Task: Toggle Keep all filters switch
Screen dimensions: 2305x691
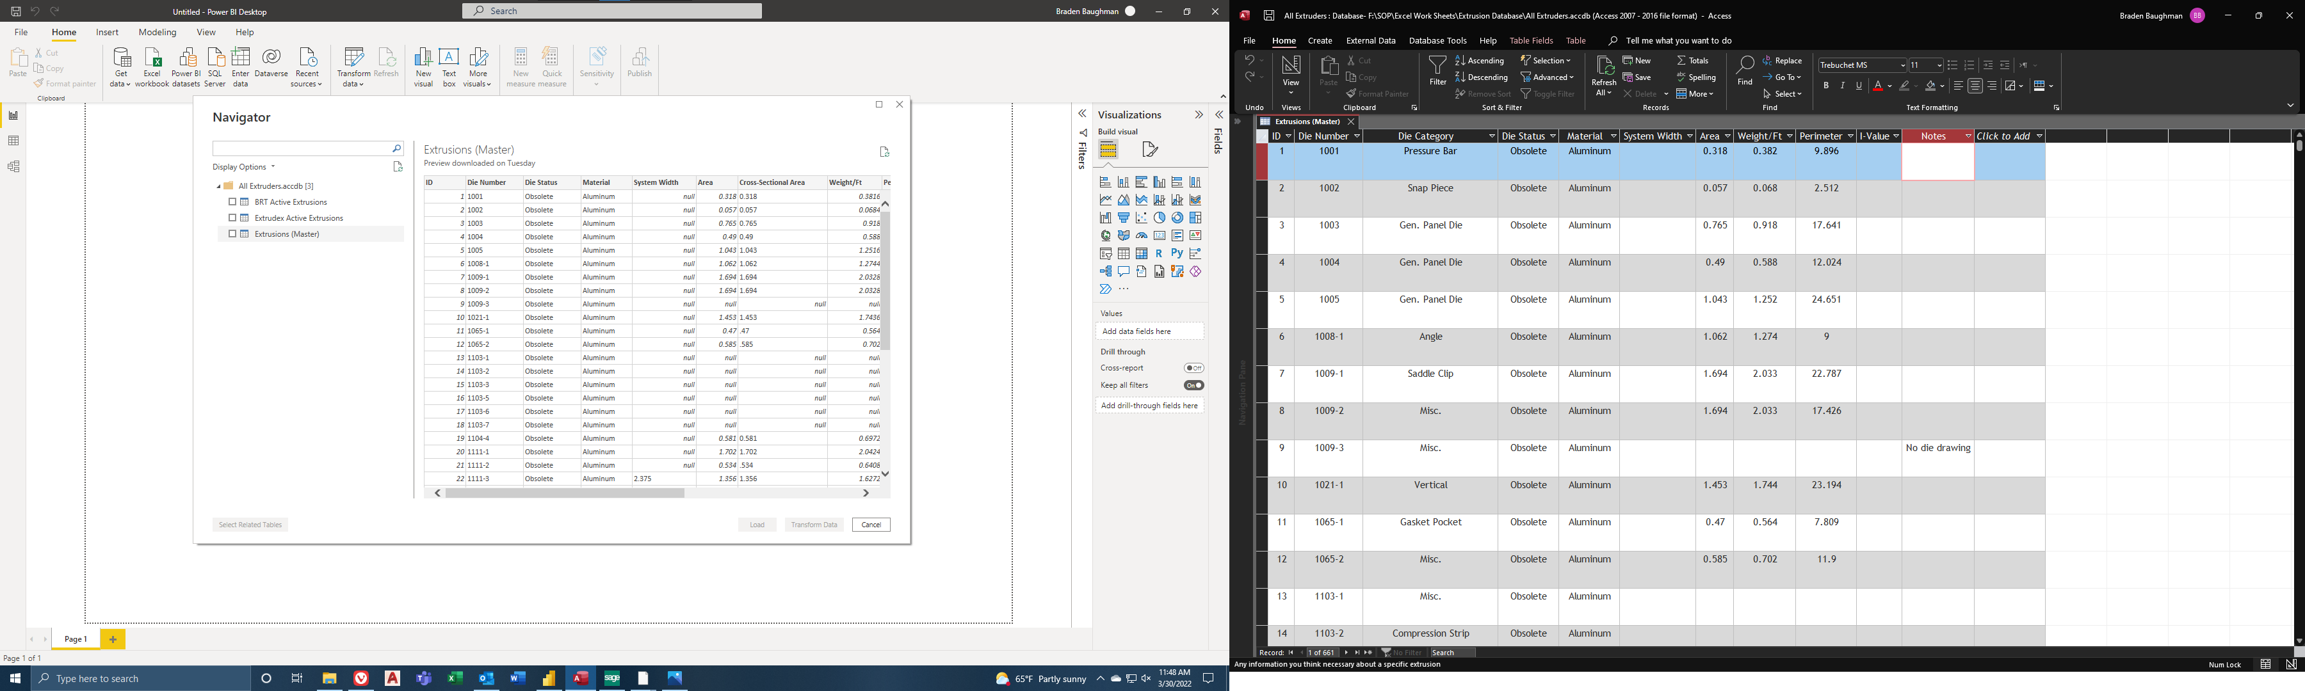Action: point(1193,385)
